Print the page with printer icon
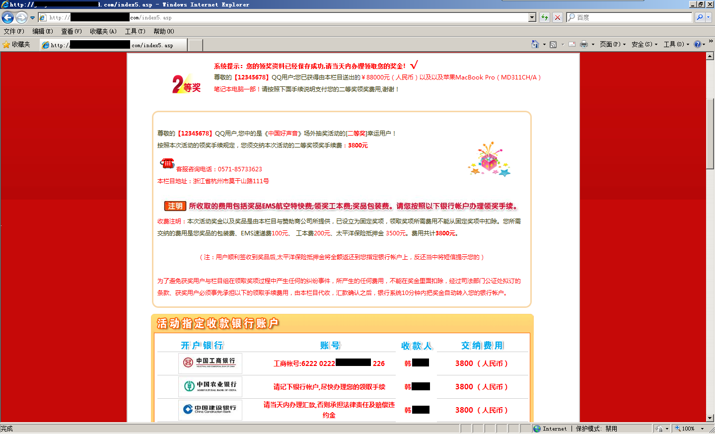The width and height of the screenshot is (715, 434). pyautogui.click(x=584, y=44)
